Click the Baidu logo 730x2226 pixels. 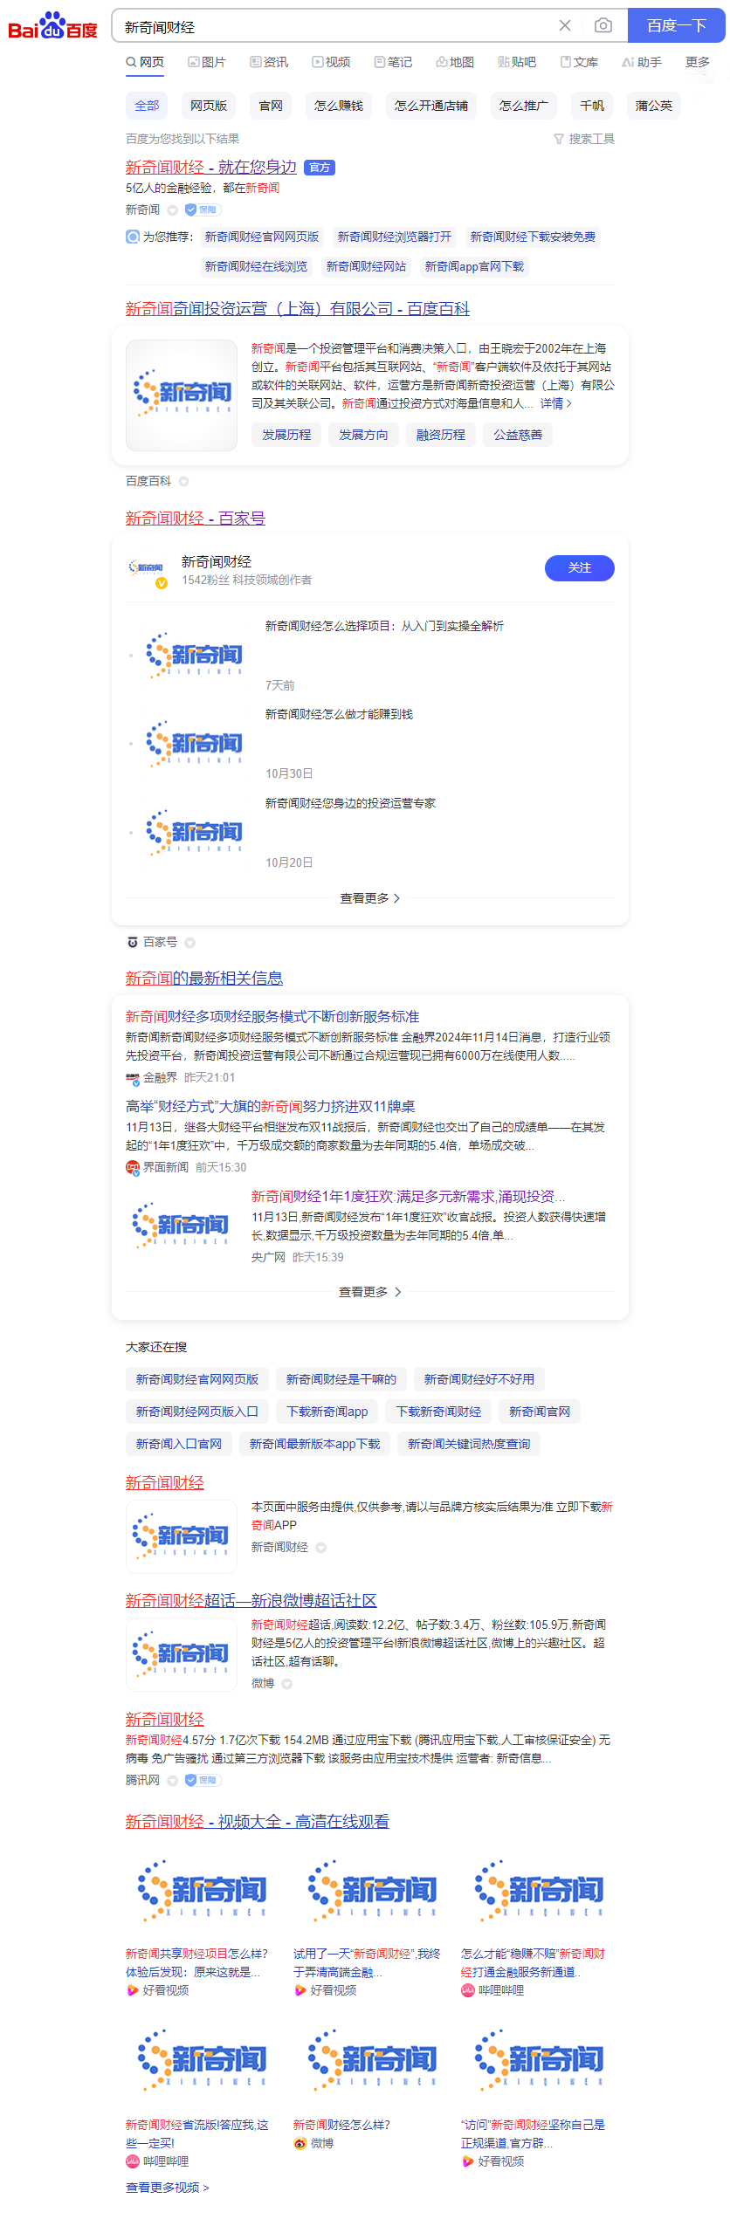point(52,25)
